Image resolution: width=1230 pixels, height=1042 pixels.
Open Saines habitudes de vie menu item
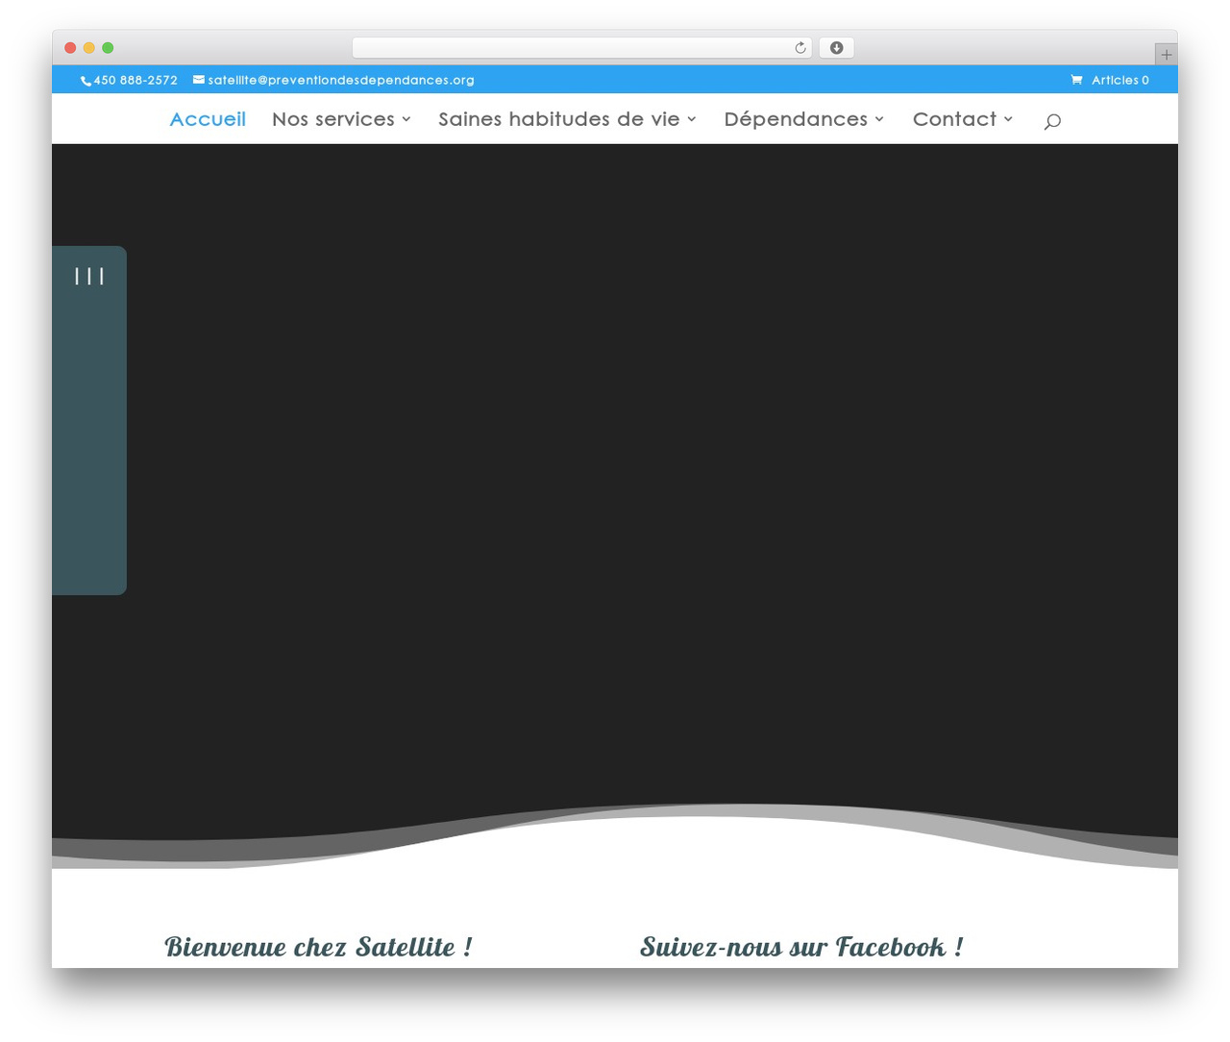(559, 119)
